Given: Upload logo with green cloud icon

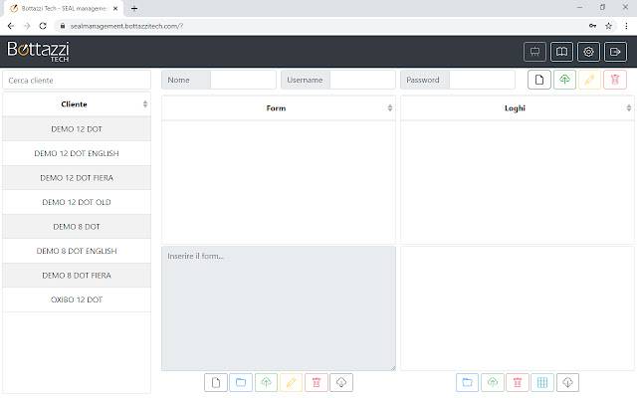Looking at the screenshot, I should (493, 382).
